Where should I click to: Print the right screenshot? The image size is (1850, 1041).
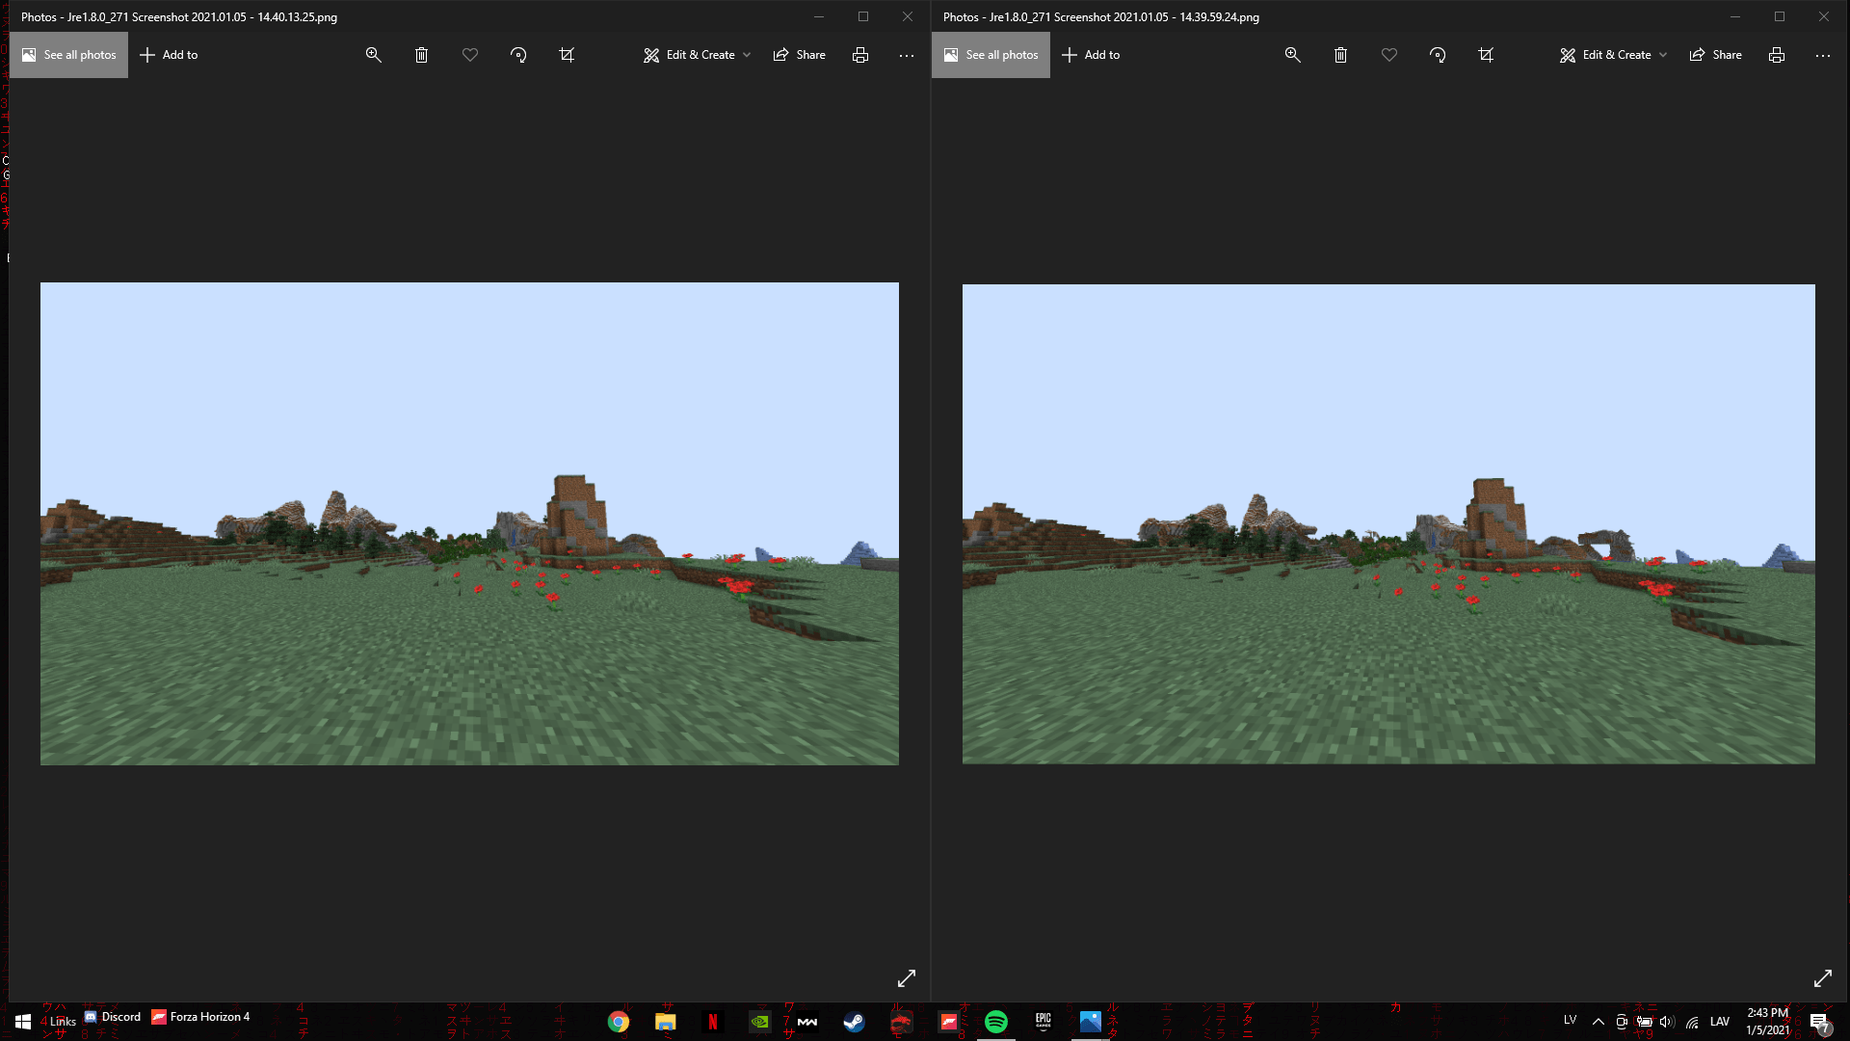pyautogui.click(x=1776, y=55)
